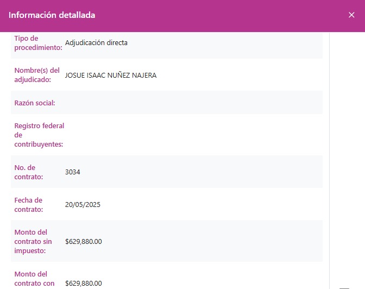Click the Registro federal de contribuyentes label

(x=39, y=135)
